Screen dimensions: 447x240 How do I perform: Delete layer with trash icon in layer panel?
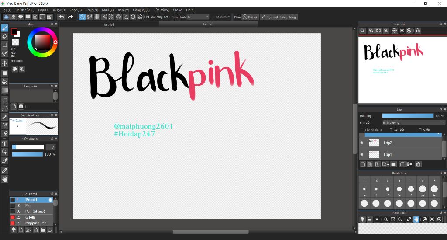click(418, 164)
